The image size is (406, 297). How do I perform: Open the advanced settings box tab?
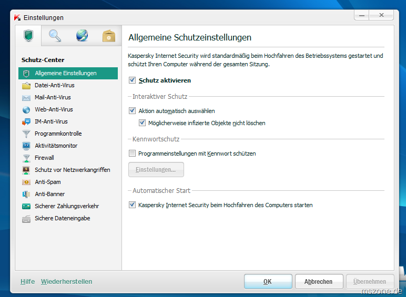tap(109, 36)
